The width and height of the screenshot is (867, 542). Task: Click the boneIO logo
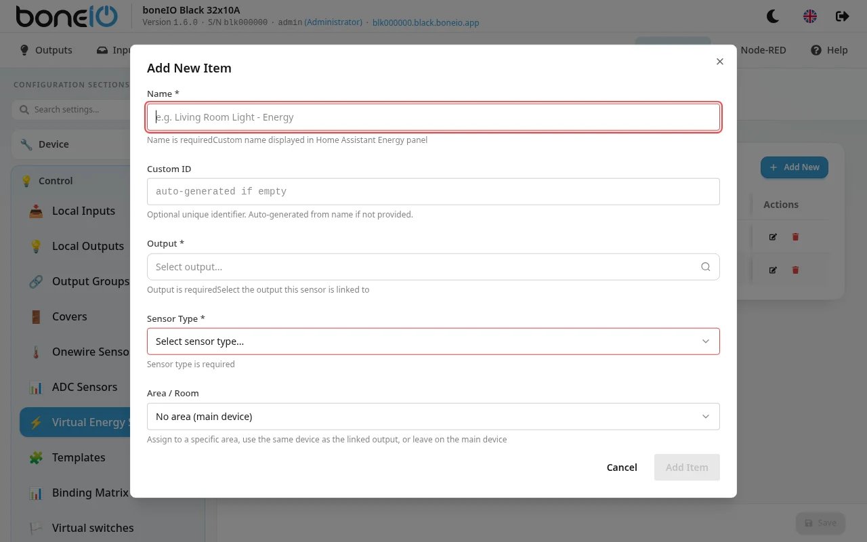pos(66,16)
